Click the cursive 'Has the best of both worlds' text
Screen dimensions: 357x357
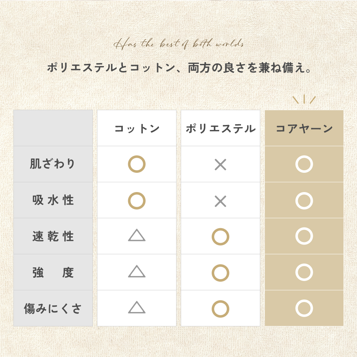click(179, 44)
